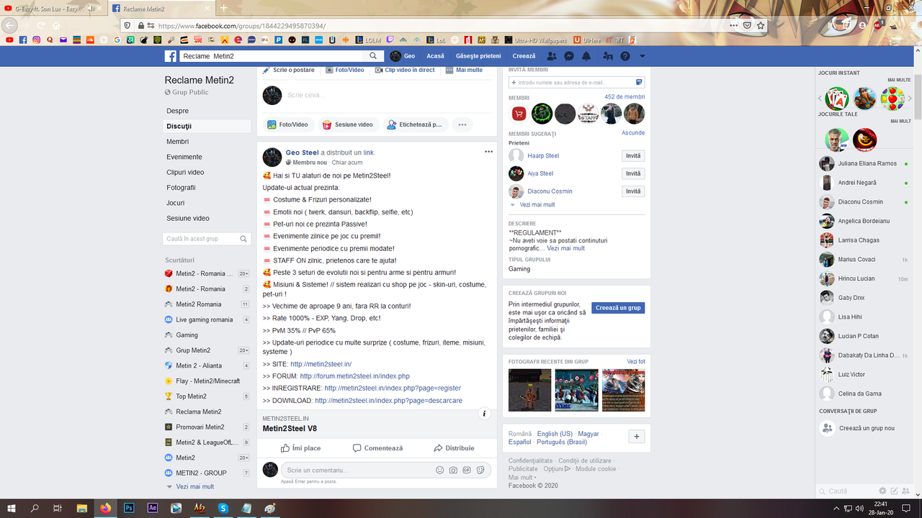Focus the chat Caută search field
922x518 pixels.
(848, 491)
